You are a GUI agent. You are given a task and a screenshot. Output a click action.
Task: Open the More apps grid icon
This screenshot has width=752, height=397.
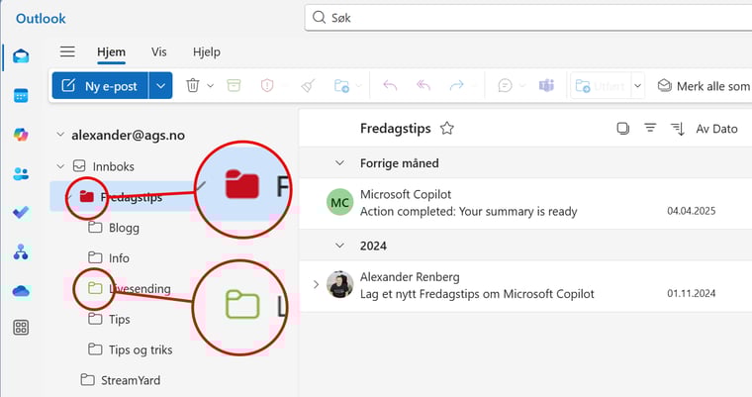[x=21, y=328]
